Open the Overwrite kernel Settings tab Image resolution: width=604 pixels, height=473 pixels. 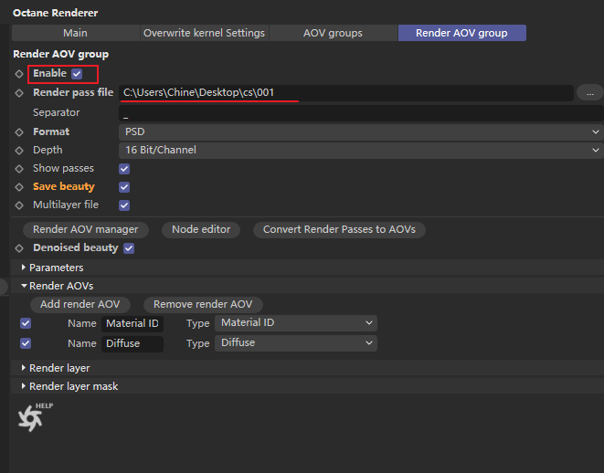[204, 33]
